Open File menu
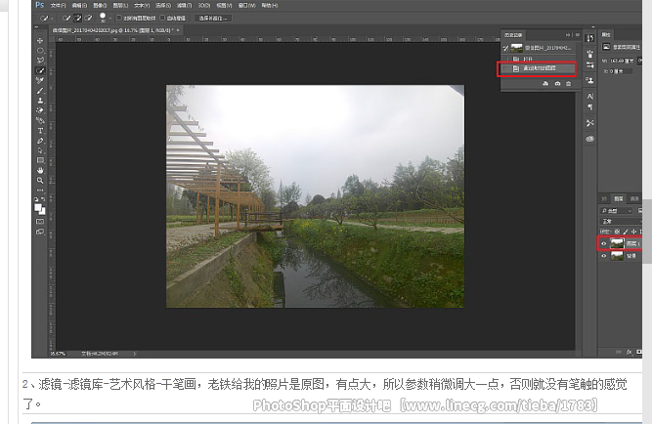The image size is (652, 424). click(x=58, y=6)
